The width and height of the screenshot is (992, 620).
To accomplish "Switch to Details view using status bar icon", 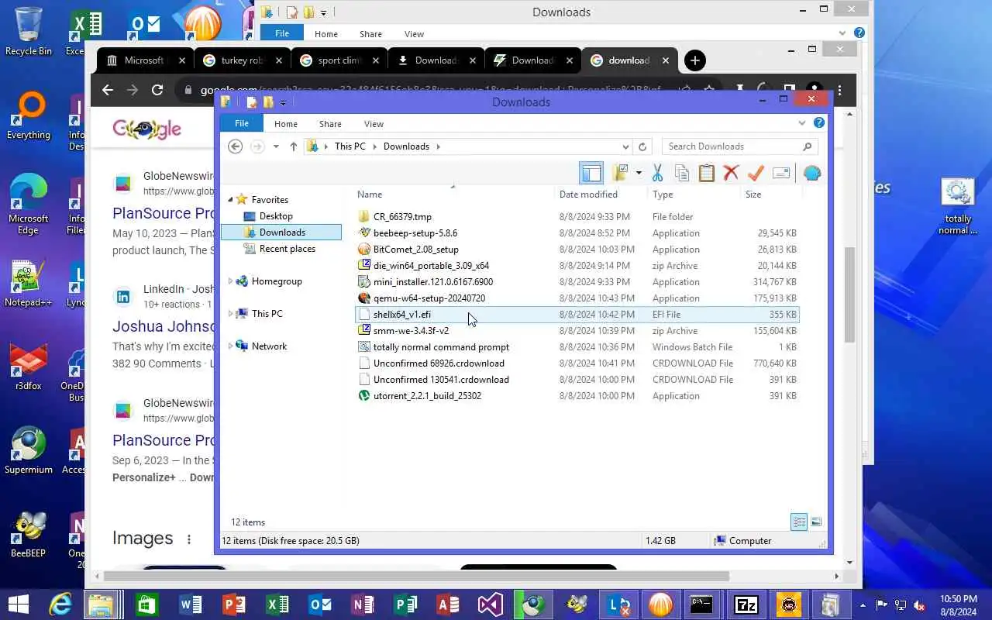I will (x=799, y=522).
